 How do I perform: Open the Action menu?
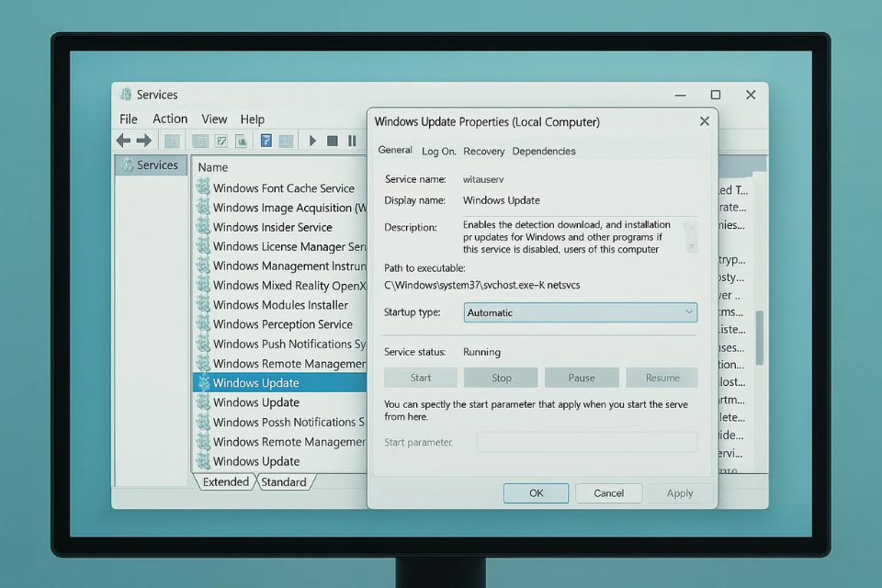[x=170, y=119]
